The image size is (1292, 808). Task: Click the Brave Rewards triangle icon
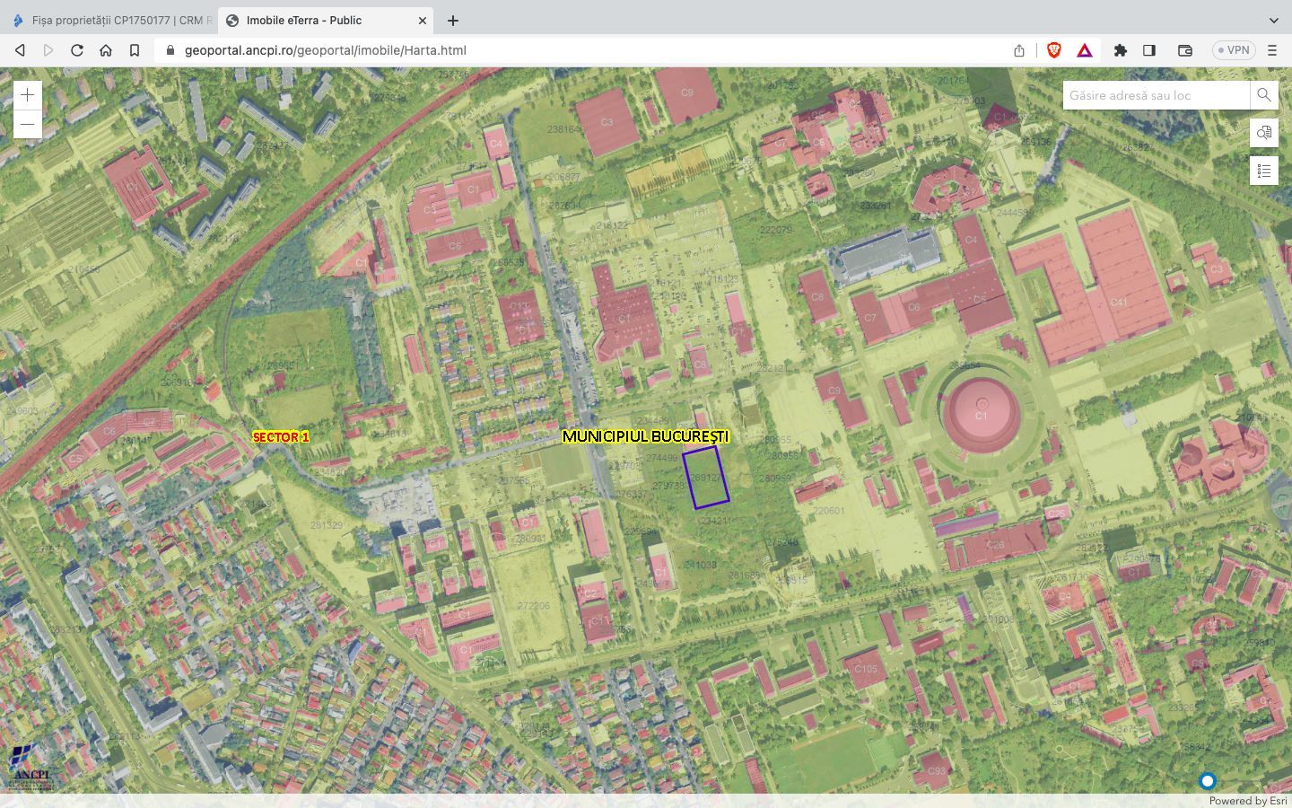[1085, 50]
